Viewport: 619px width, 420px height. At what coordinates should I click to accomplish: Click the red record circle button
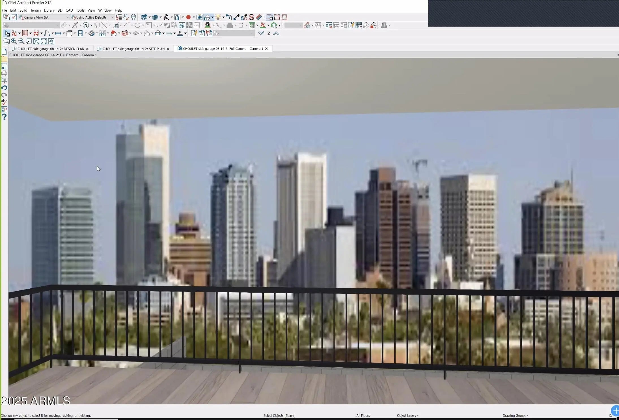coord(188,17)
